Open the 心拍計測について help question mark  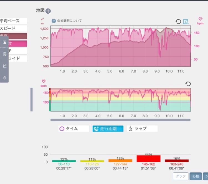tap(54, 21)
